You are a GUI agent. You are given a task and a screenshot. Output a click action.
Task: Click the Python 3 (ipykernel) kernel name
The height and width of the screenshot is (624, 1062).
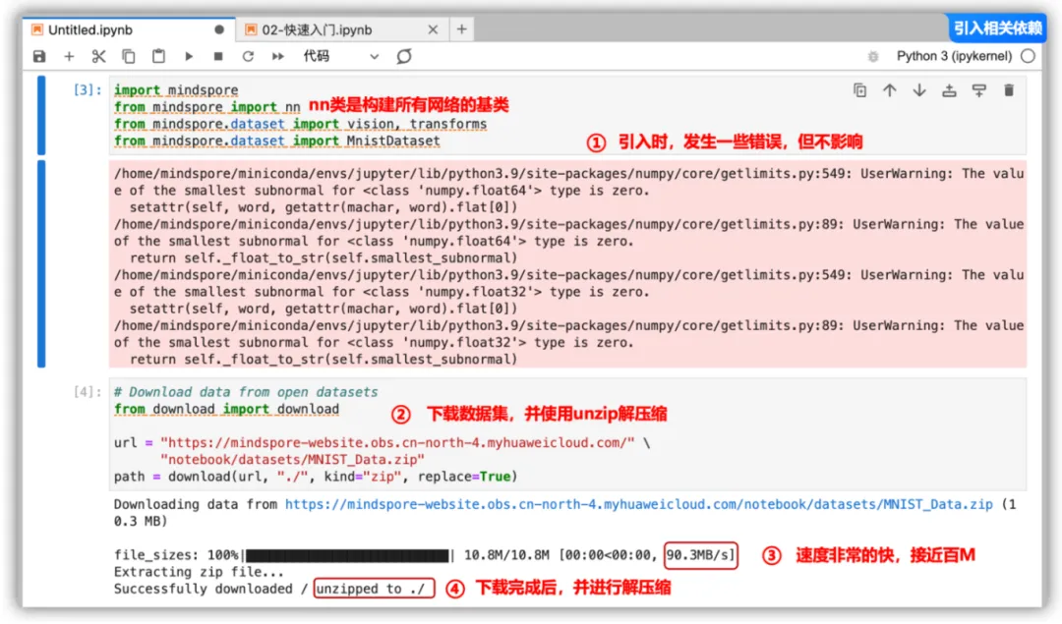pos(954,56)
